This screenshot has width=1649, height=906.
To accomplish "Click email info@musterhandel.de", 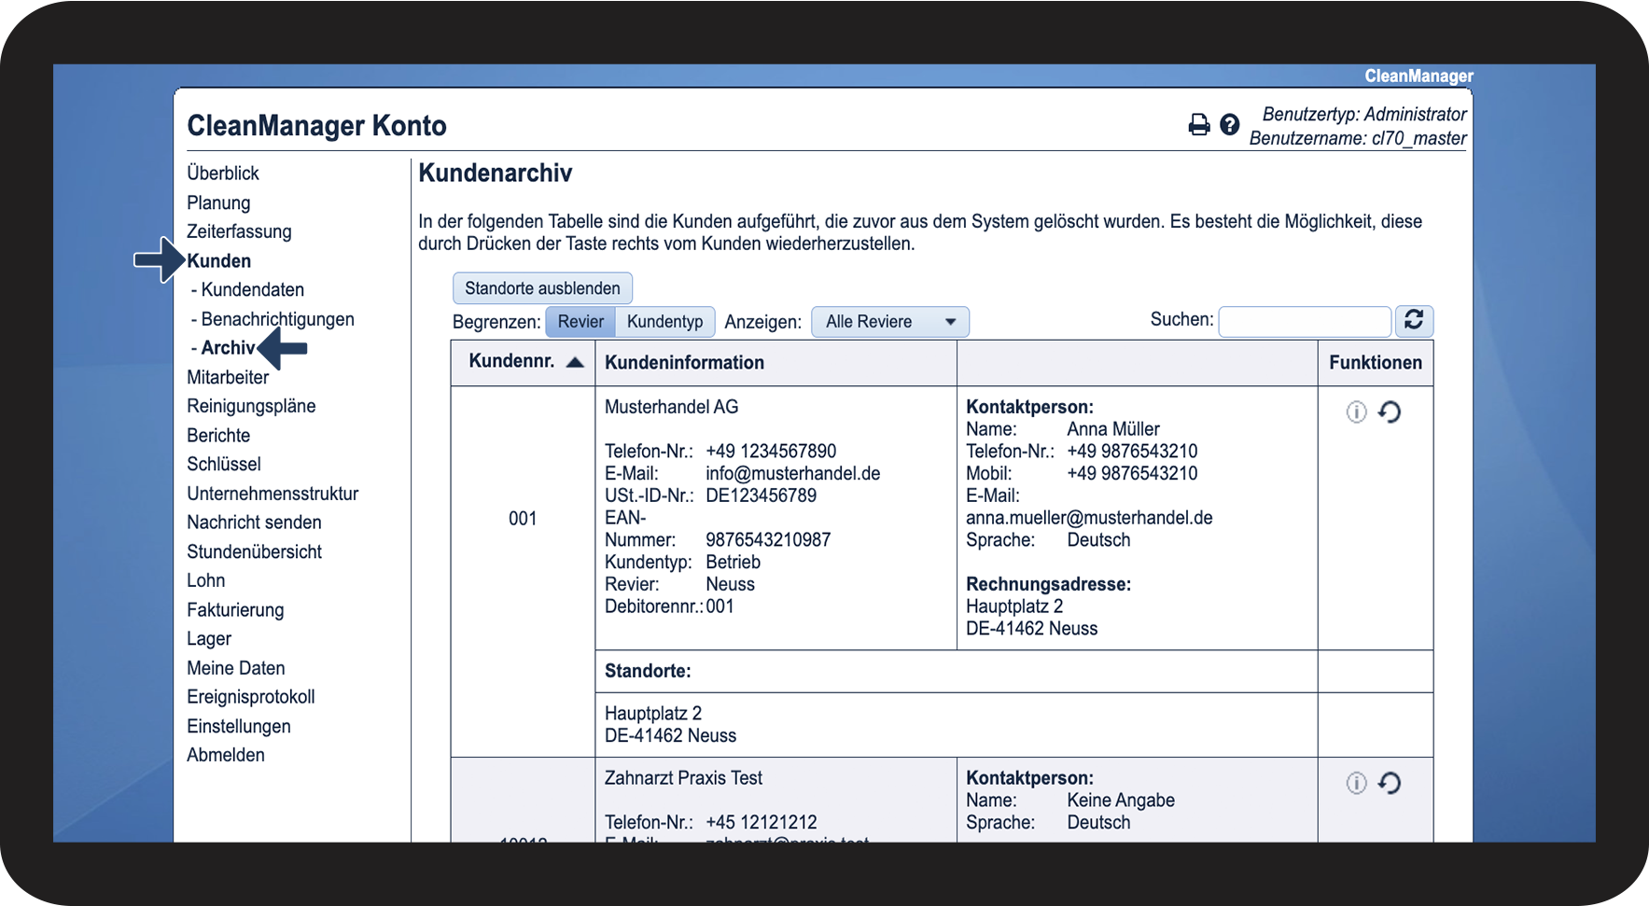I will click(x=793, y=473).
